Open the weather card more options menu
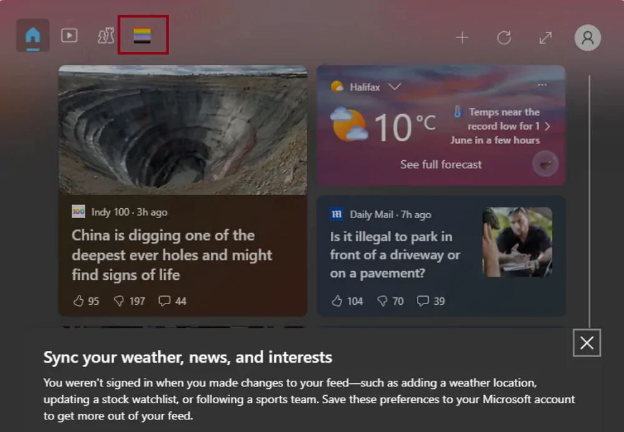 coord(542,85)
